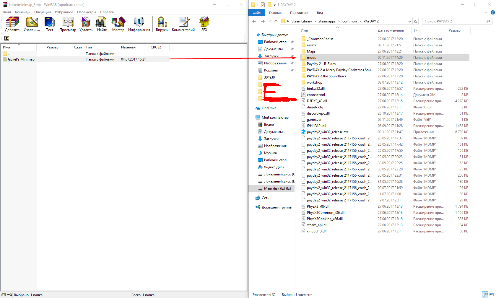Select Main disk (E:) in navigation pane
This screenshot has width=496, height=298.
pos(272,188)
